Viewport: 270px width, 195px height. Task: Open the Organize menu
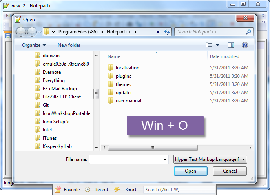coord(34,45)
